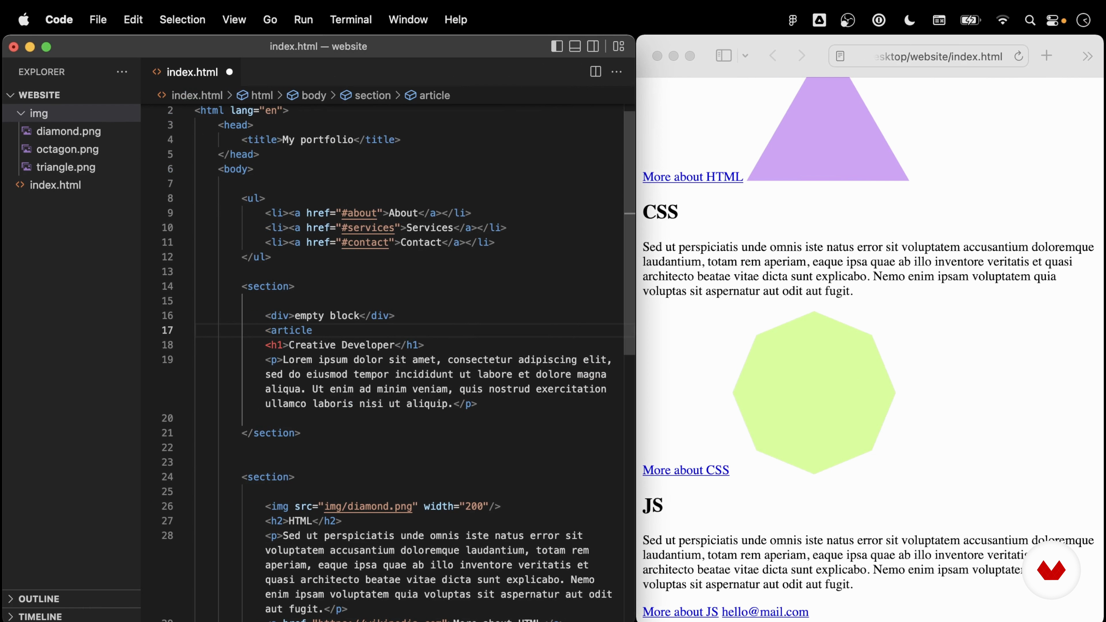Open the File menu

[98, 20]
